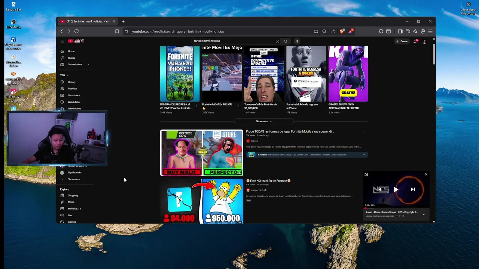Open browser extensions puzzle icon
Image resolution: width=479 pixels, height=269 pixels.
[381, 31]
